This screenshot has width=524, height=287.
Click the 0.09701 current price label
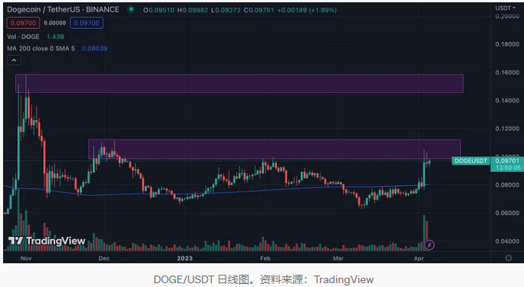[507, 161]
